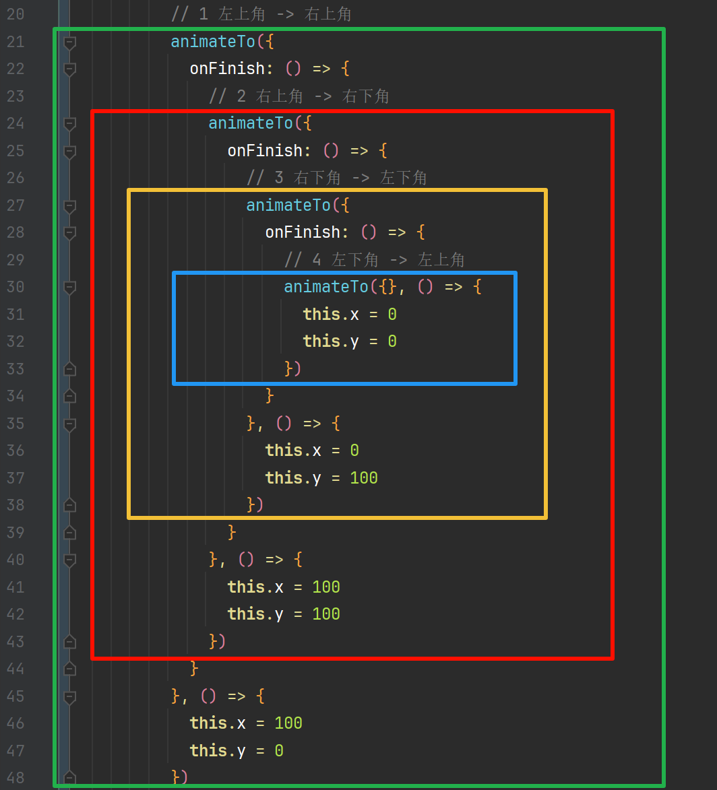Click line number 20 in the gutter
717x790 pixels.
[x=16, y=13]
